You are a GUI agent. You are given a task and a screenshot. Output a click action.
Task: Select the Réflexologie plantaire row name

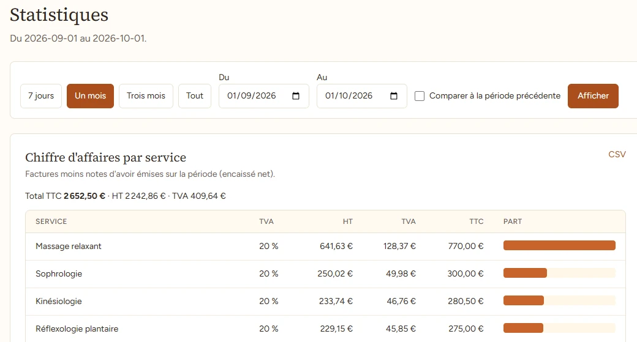point(77,329)
